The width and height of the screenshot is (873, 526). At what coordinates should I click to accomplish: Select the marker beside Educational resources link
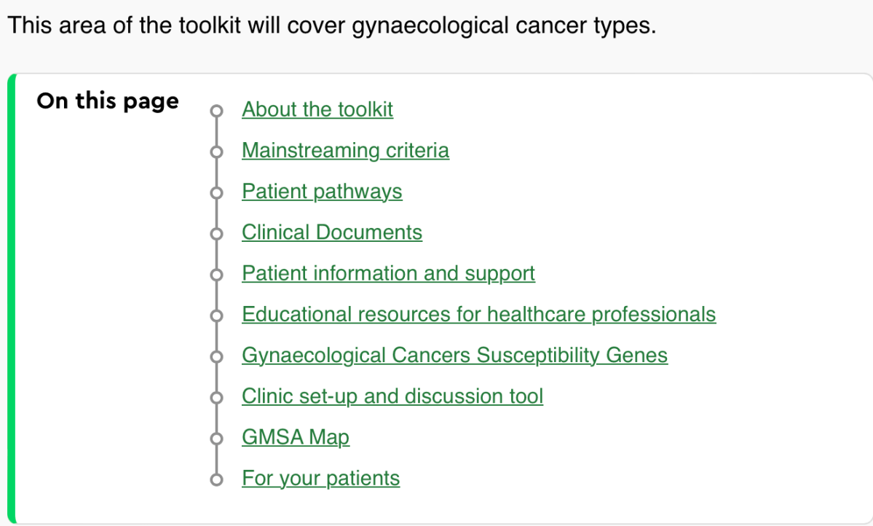pos(215,316)
